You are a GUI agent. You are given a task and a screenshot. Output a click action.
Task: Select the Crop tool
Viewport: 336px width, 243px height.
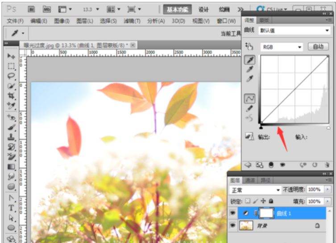click(11, 96)
